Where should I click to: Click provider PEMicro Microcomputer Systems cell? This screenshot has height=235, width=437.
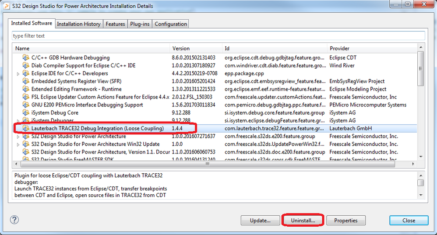pos(368,105)
